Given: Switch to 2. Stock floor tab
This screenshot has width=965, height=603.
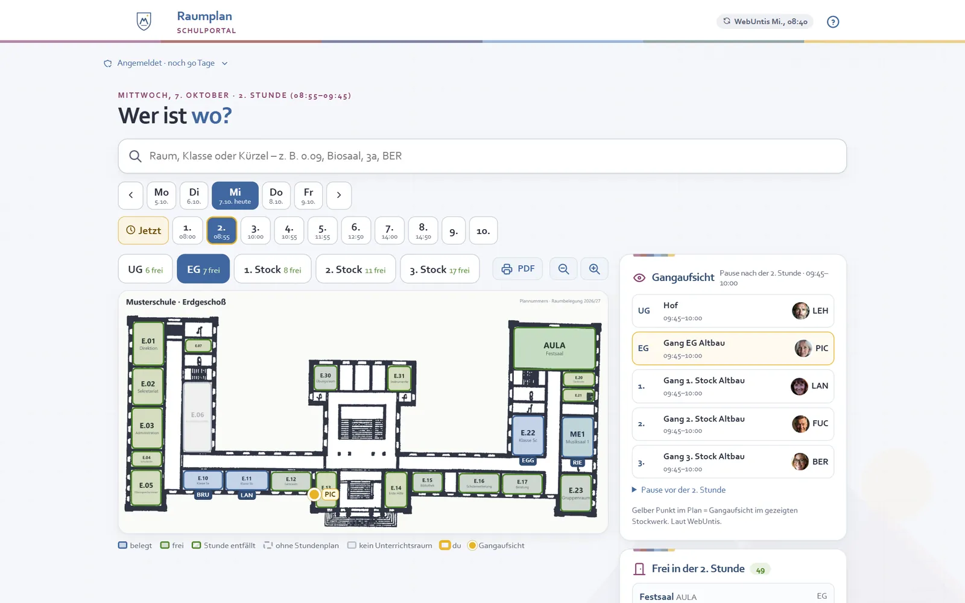Looking at the screenshot, I should click(356, 269).
